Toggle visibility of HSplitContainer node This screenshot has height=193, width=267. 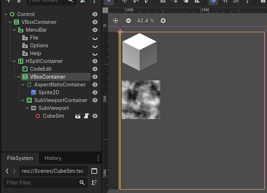pos(95,61)
